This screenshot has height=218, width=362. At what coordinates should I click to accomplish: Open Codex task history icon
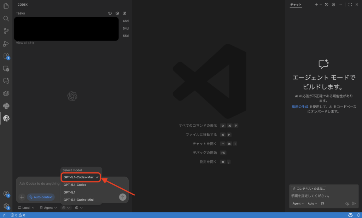click(x=110, y=13)
